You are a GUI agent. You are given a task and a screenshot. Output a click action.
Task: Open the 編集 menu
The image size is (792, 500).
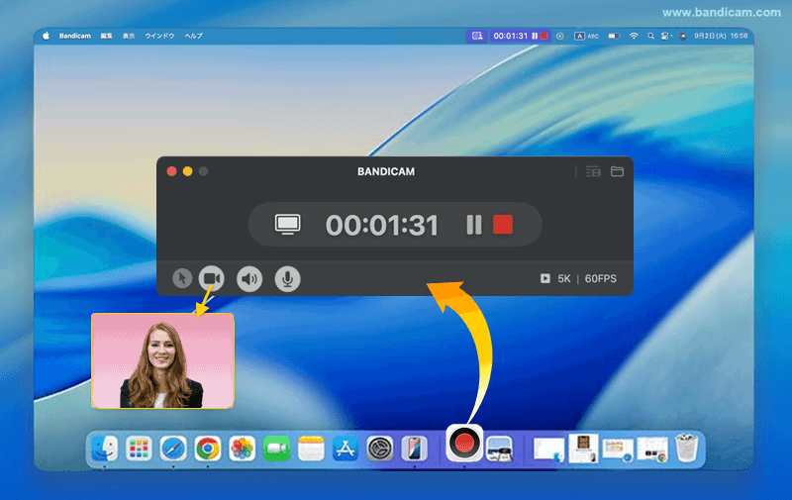(106, 36)
